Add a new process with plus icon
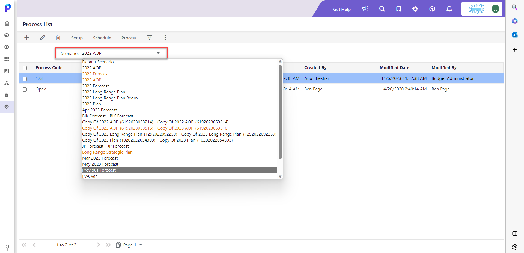Screen dimensions: 524x253 pyautogui.click(x=27, y=38)
